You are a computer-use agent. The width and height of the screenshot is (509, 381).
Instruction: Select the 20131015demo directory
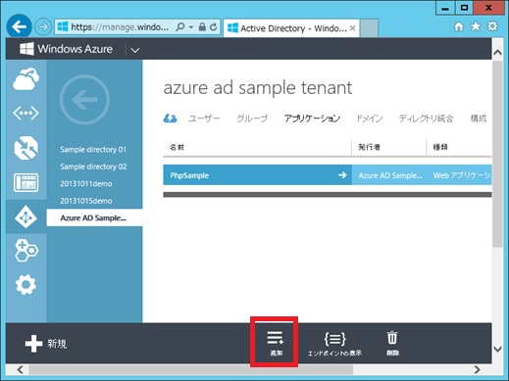[x=86, y=201]
